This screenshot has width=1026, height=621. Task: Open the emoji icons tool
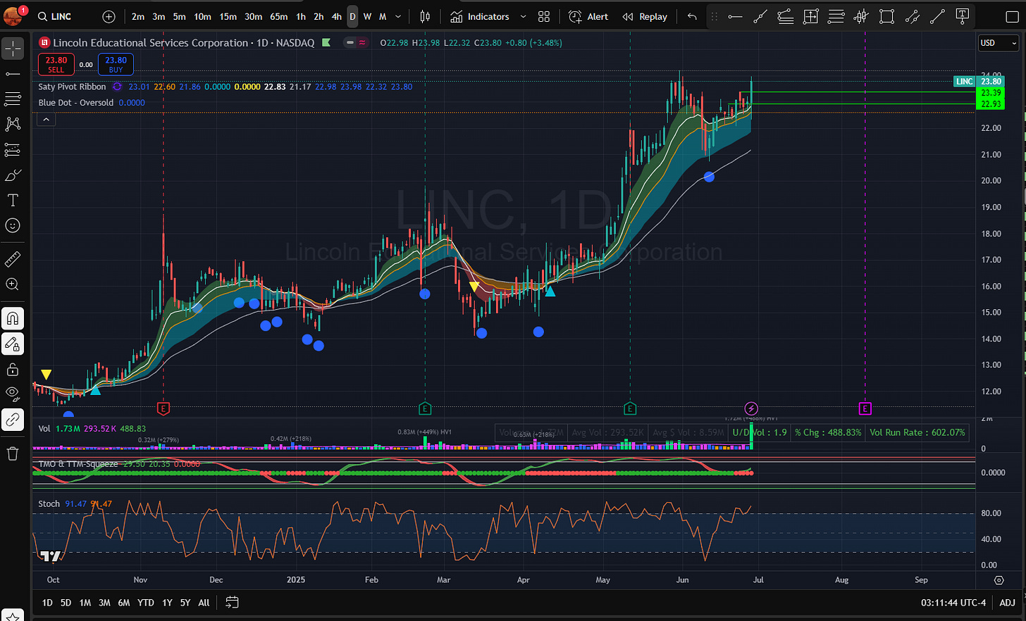[13, 225]
